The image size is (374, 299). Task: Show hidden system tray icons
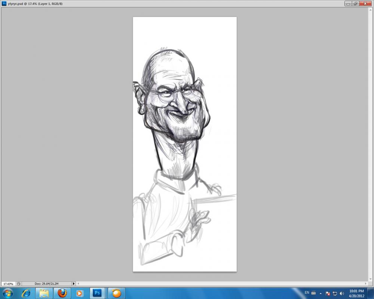[x=321, y=293]
